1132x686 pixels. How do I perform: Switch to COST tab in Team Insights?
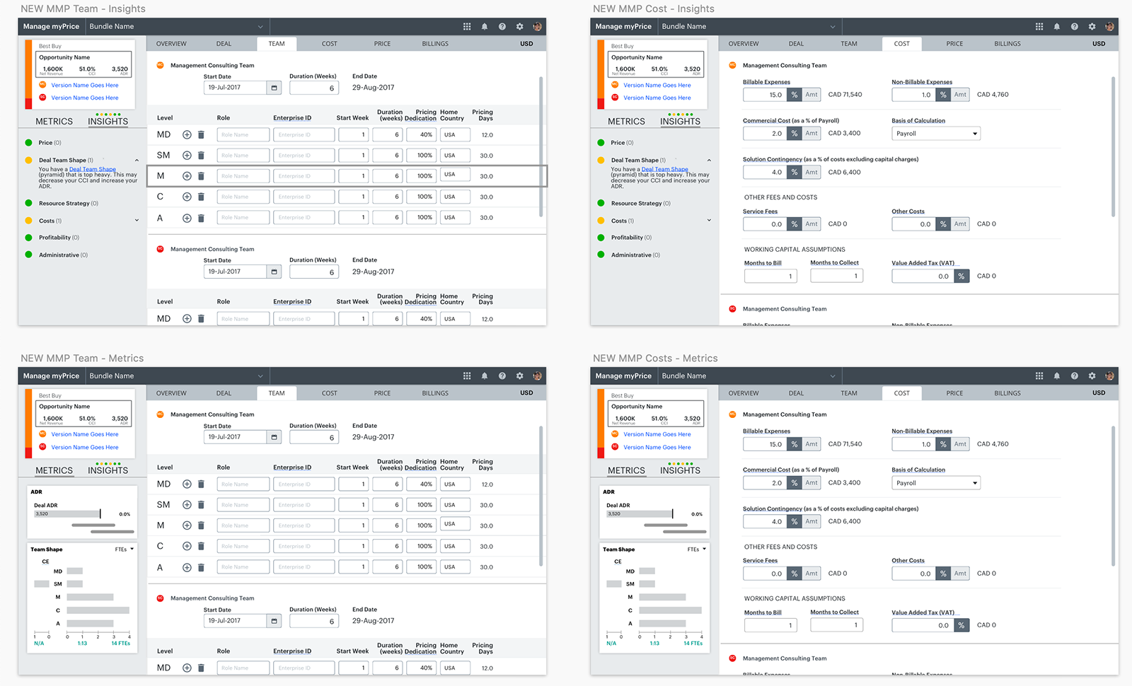click(x=330, y=44)
